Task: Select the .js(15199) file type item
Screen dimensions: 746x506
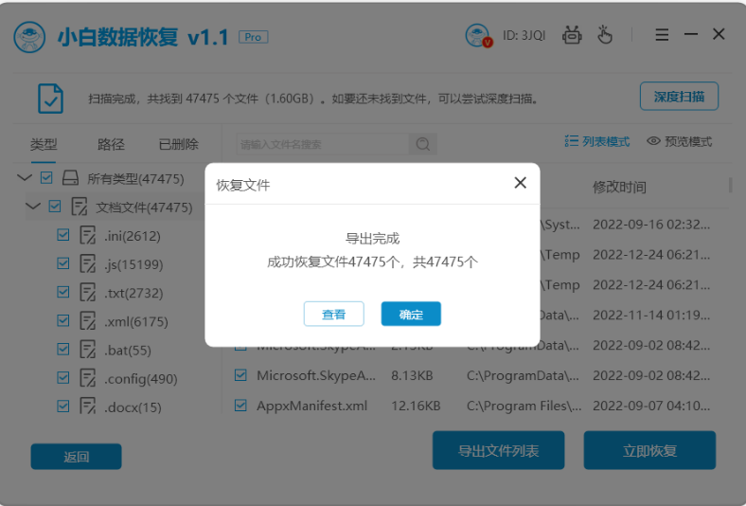Action: coord(133,264)
